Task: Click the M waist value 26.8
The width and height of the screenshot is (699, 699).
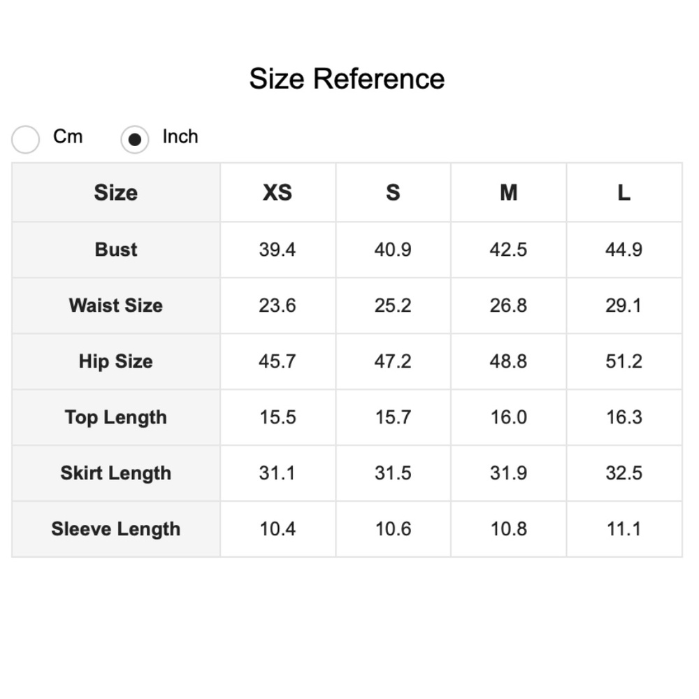Action: pyautogui.click(x=508, y=305)
